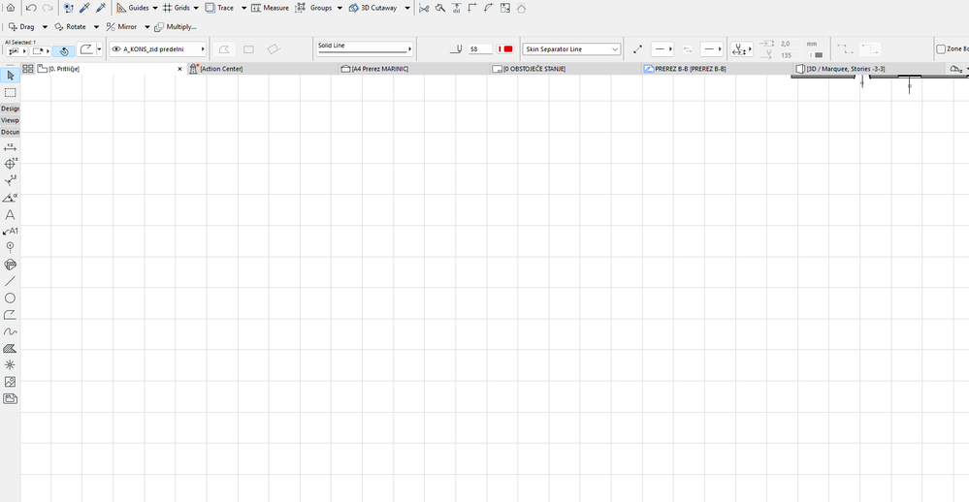Image resolution: width=969 pixels, height=502 pixels.
Task: Undo the last action
Action: coord(31,8)
